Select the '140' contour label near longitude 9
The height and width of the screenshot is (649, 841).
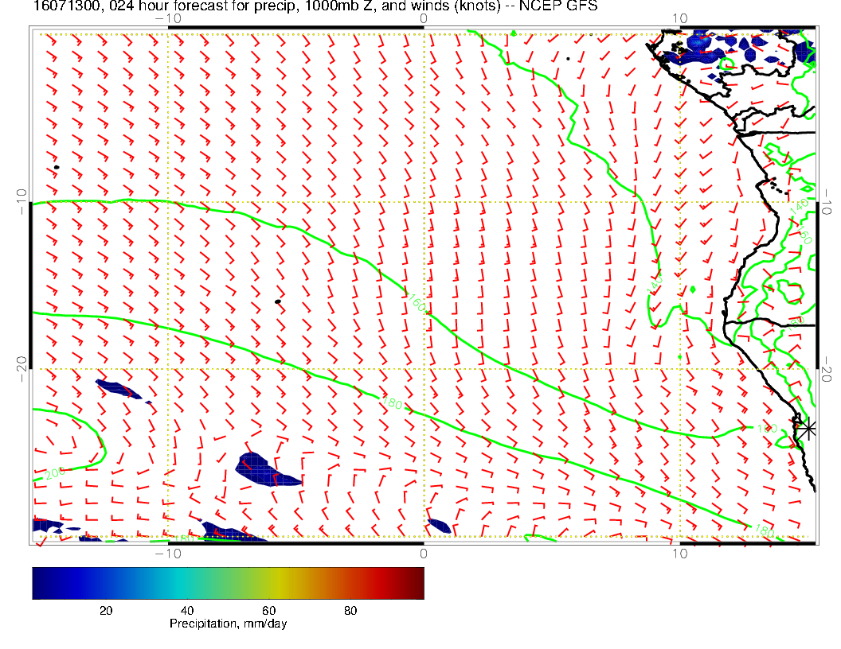655,284
